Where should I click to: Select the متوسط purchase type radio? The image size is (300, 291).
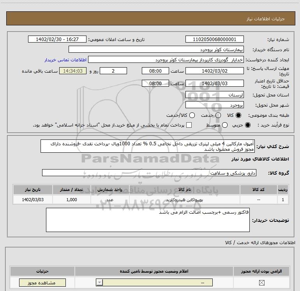(x=225, y=125)
